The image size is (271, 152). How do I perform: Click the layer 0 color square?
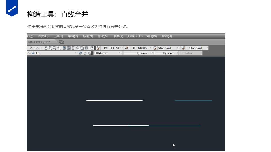tap(36, 53)
